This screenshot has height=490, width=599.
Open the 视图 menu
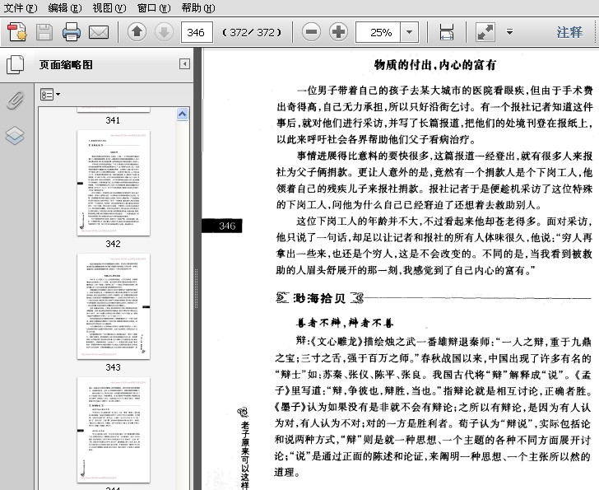(109, 7)
